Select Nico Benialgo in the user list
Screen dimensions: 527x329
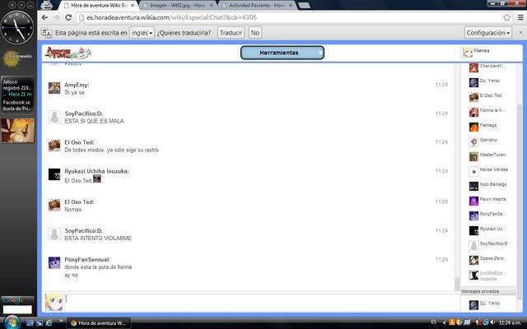pyautogui.click(x=488, y=185)
